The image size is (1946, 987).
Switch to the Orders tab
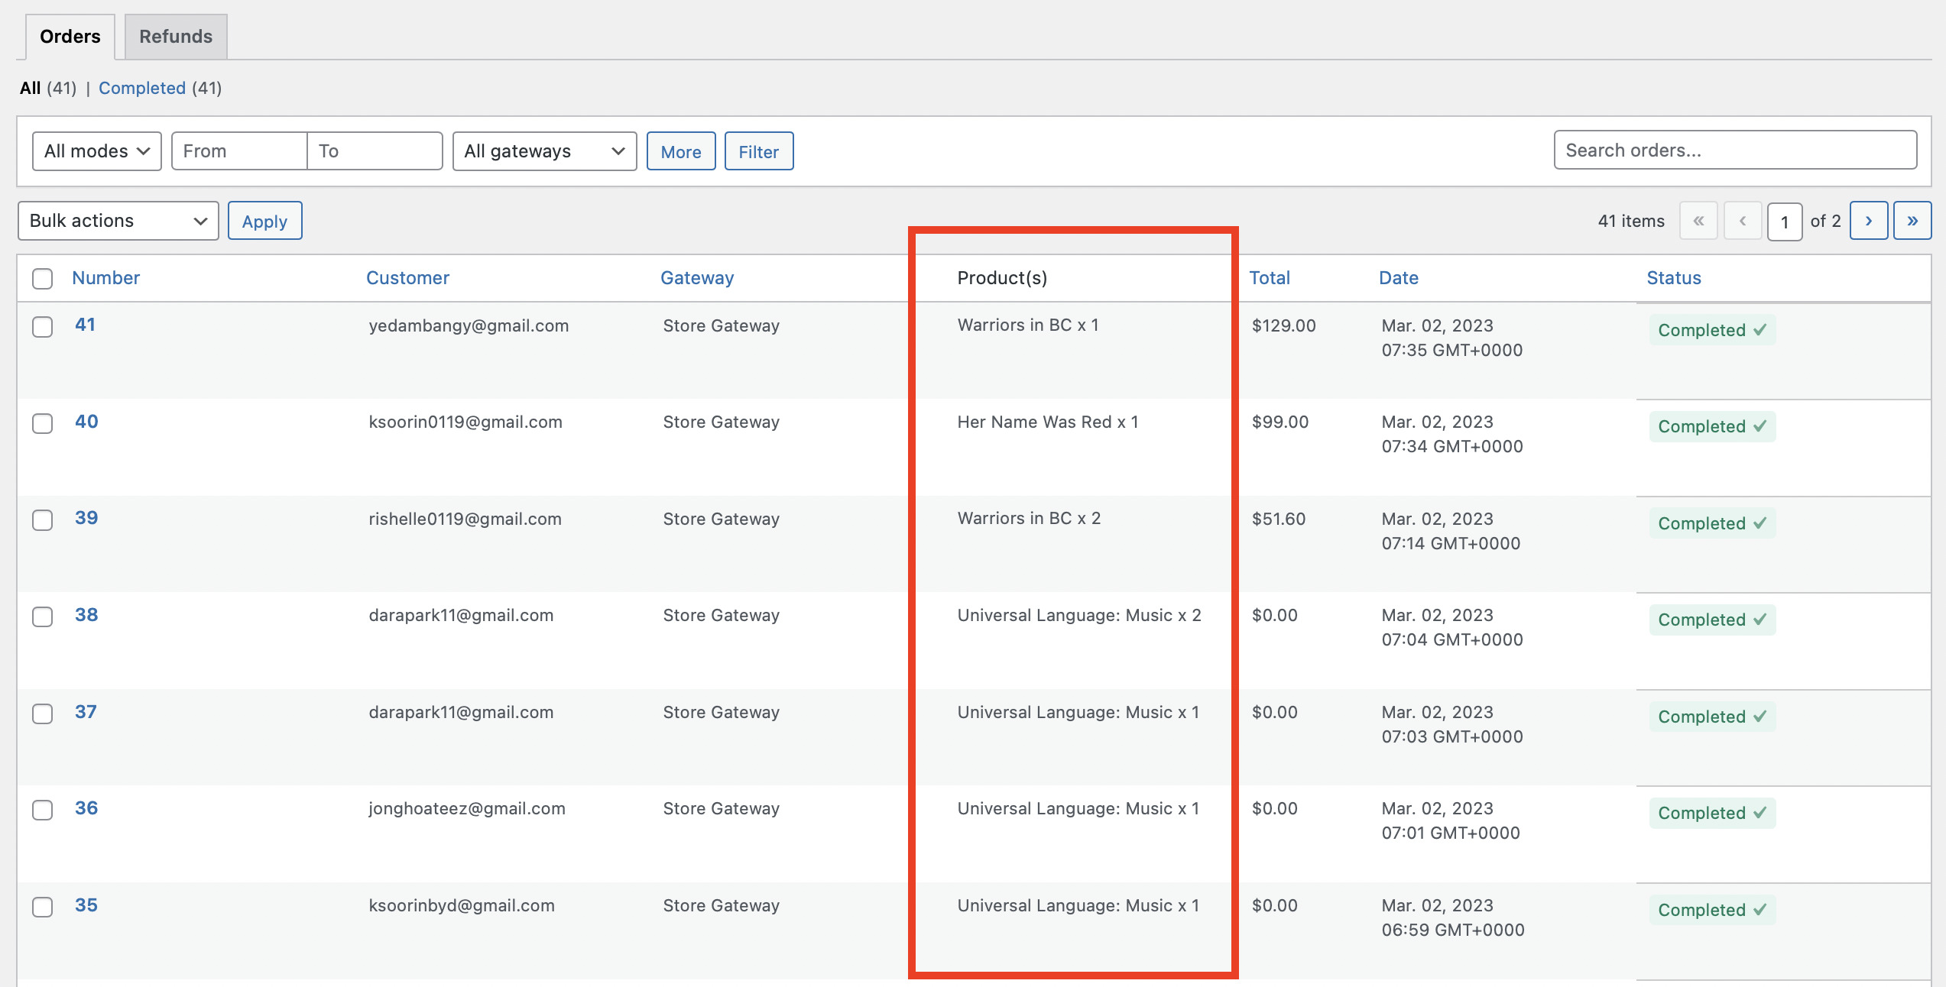coord(70,37)
